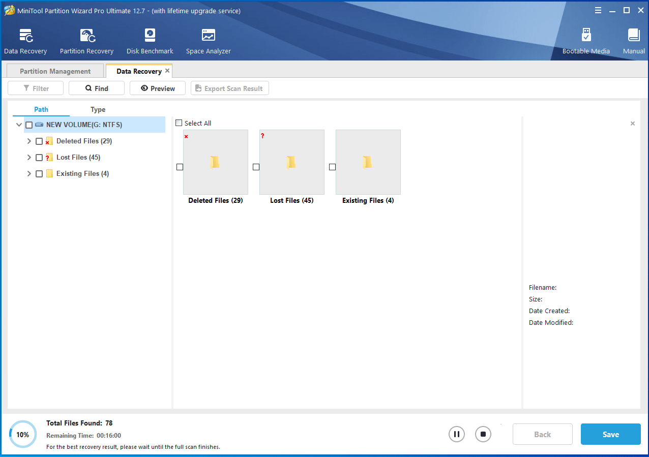The height and width of the screenshot is (457, 649).
Task: Click the 'Existing Files (4)' caption under the thumbnail
Action: point(368,201)
